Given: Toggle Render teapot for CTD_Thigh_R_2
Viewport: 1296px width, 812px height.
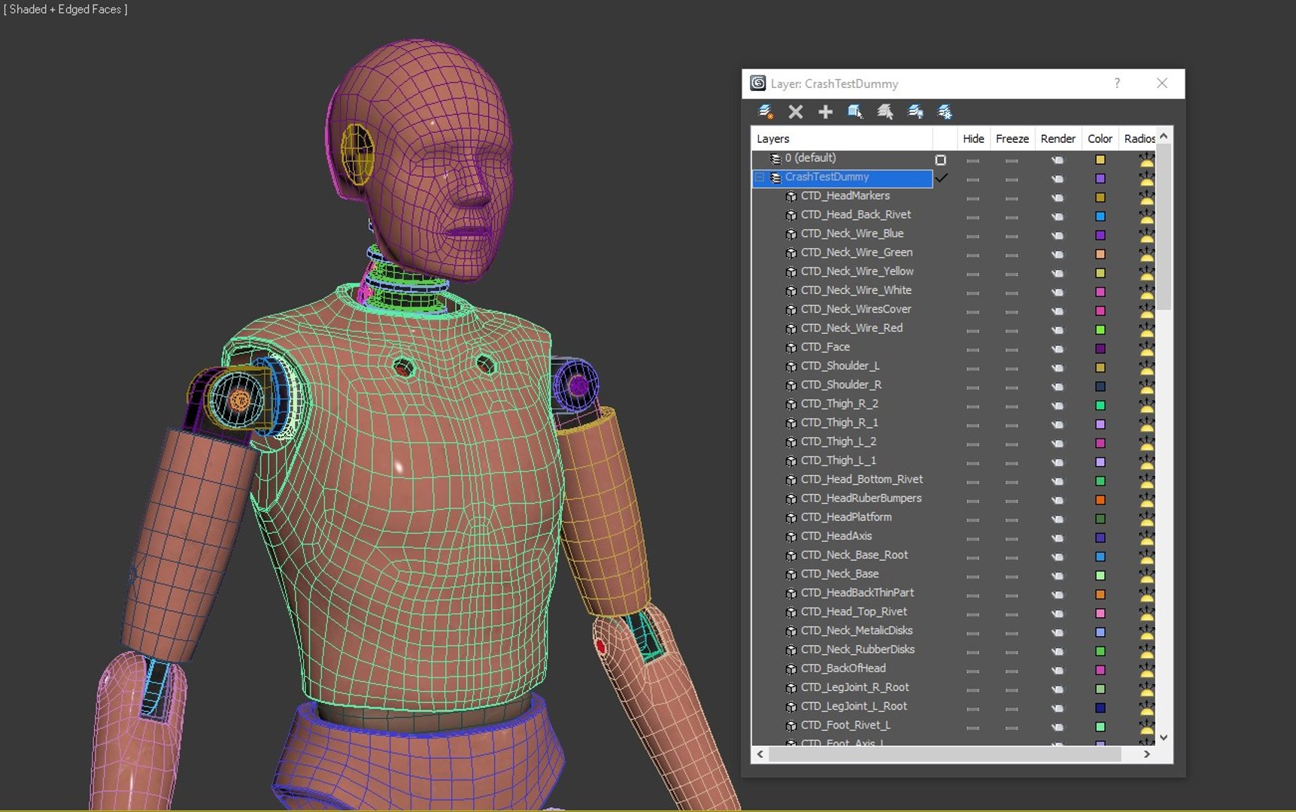Looking at the screenshot, I should 1058,405.
